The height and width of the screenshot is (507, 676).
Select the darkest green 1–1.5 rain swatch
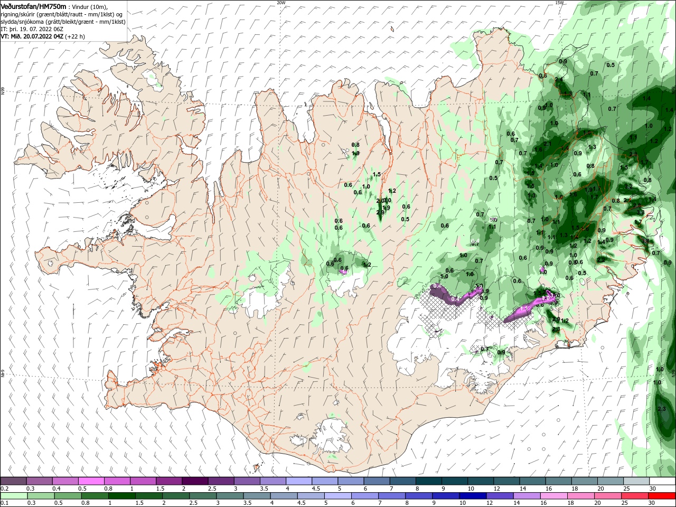(121, 496)
